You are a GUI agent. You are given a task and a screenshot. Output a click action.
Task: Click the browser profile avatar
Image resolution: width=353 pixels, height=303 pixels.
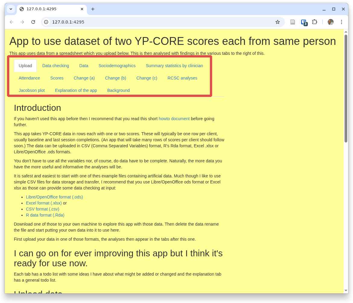click(330, 22)
